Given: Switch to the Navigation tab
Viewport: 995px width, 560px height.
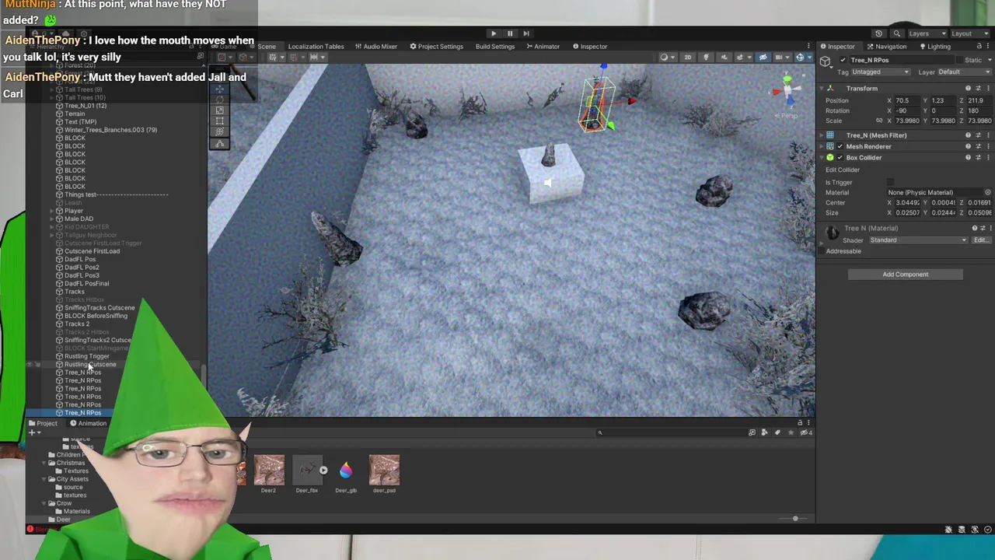Looking at the screenshot, I should pyautogui.click(x=886, y=47).
